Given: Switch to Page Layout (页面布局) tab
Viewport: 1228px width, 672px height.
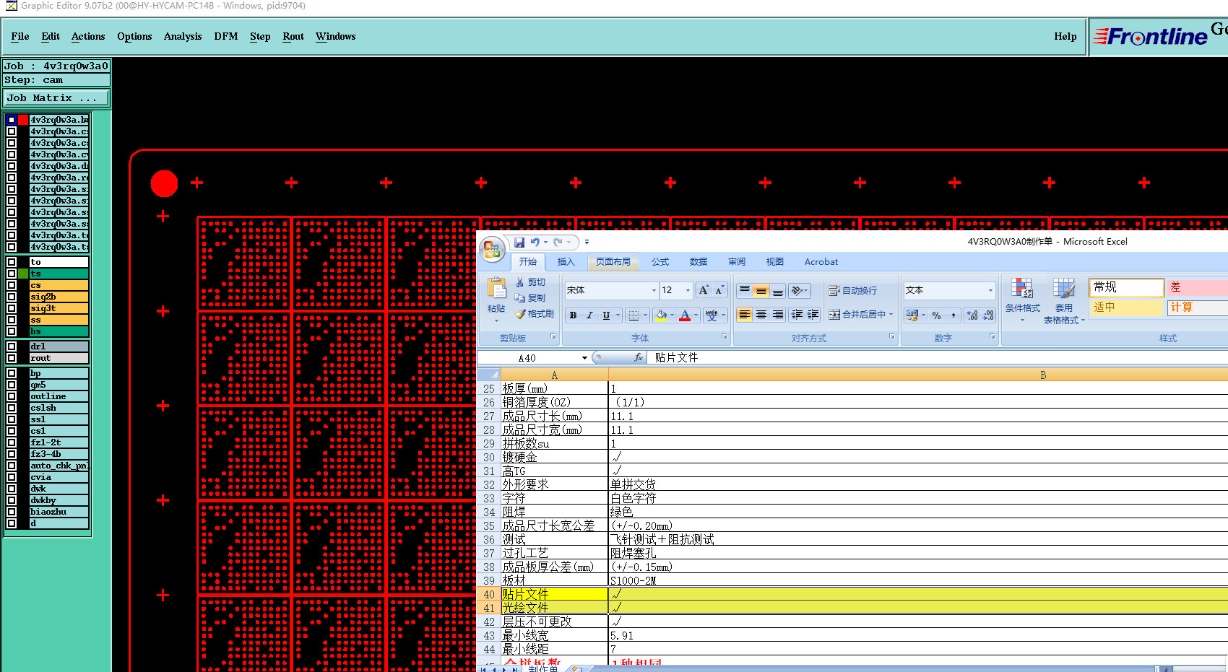Looking at the screenshot, I should click(x=613, y=262).
